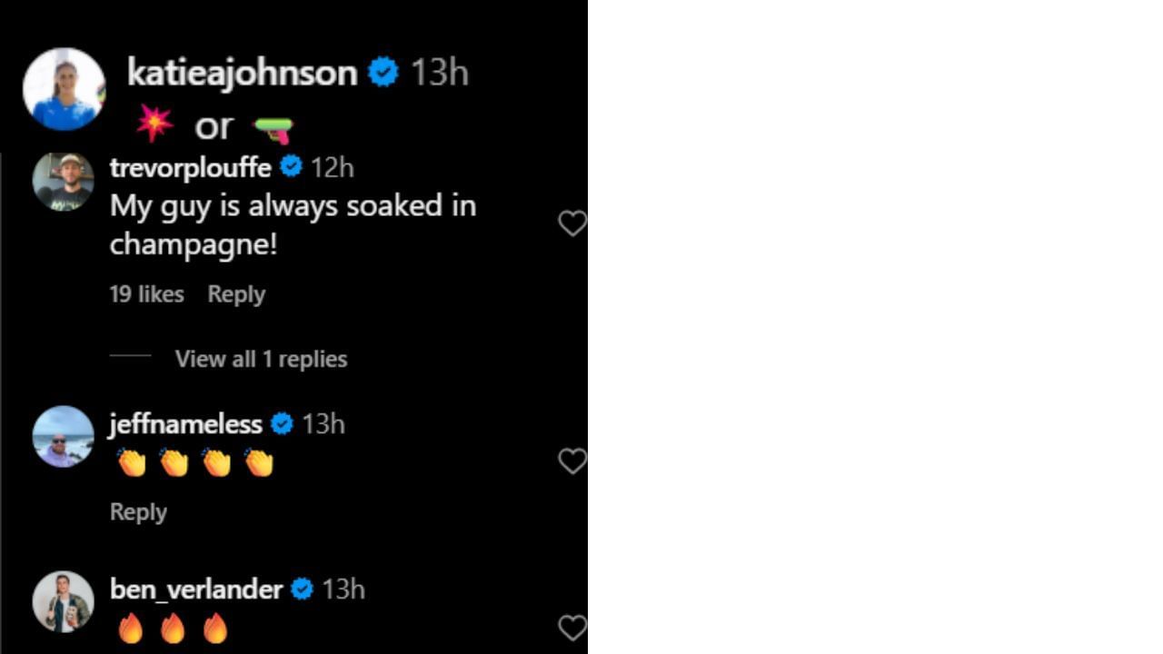Viewport: 1163px width, 654px height.
Task: Expand View all 1 replies
Action: [x=261, y=359]
